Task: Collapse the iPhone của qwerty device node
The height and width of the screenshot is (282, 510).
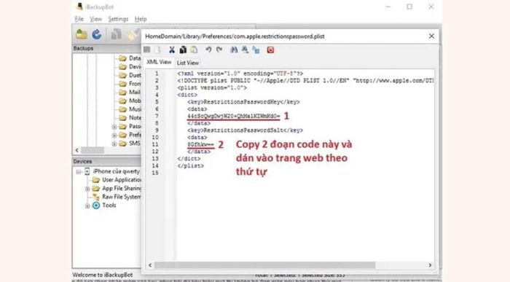Action: pos(78,172)
